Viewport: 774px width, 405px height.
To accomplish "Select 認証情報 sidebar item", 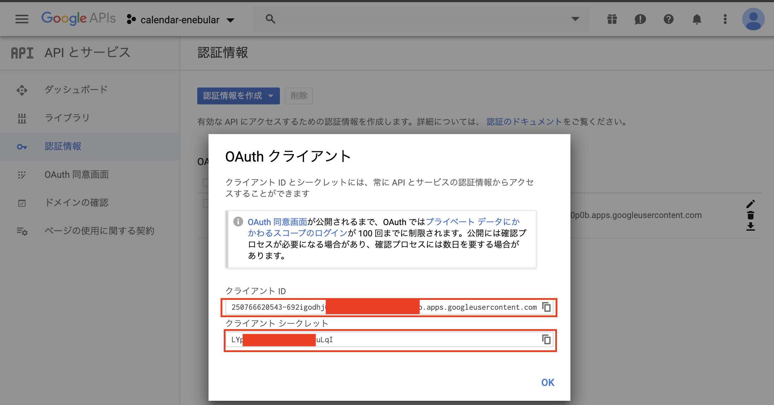I will click(x=90, y=146).
